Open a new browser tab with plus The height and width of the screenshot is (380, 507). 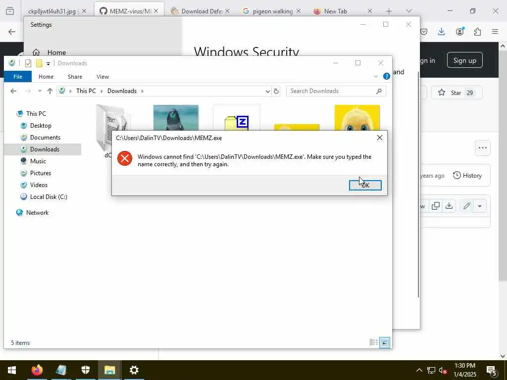point(389,11)
